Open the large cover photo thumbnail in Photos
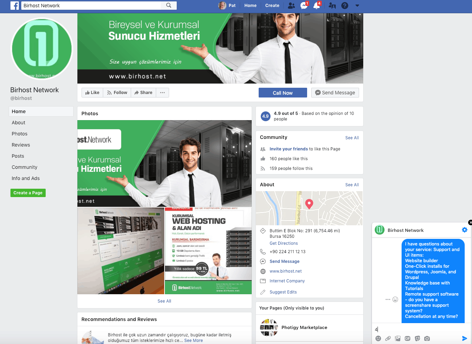 pos(165,164)
